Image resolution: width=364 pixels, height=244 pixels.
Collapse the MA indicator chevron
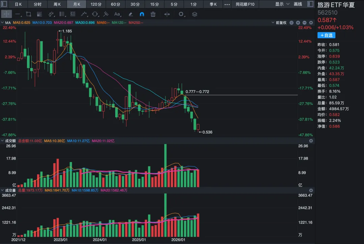[x=2, y=23]
